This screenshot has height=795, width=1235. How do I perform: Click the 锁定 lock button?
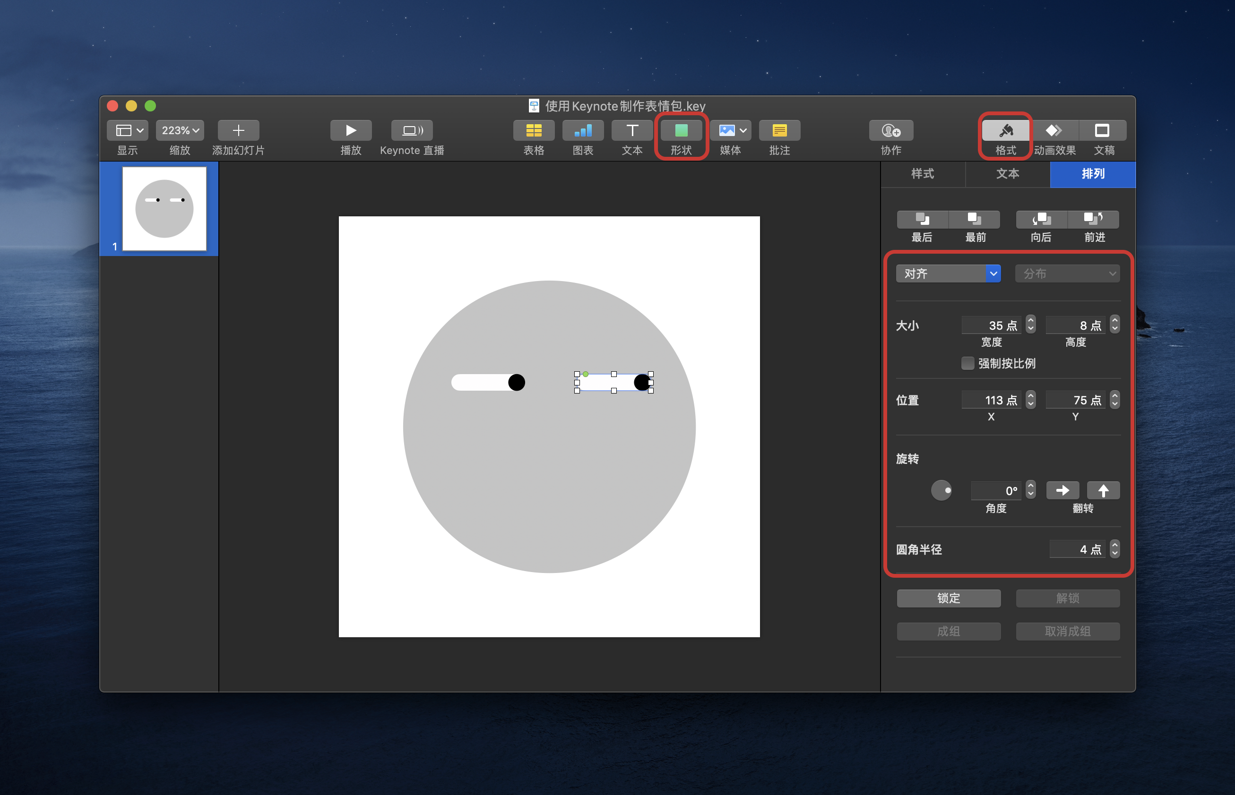[x=948, y=598]
